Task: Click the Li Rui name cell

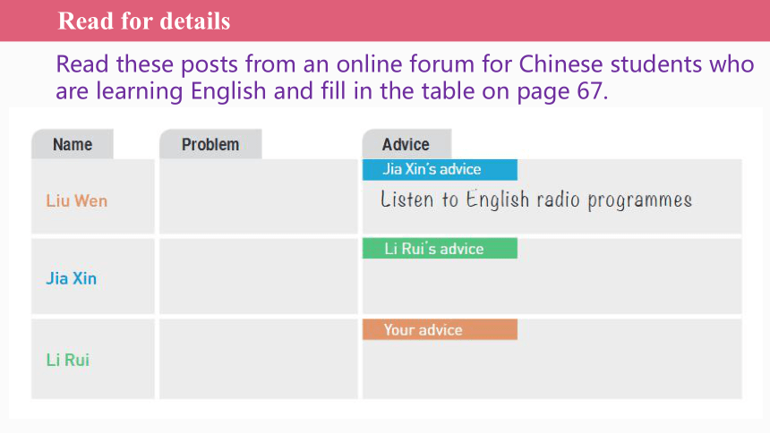Action: (93, 359)
